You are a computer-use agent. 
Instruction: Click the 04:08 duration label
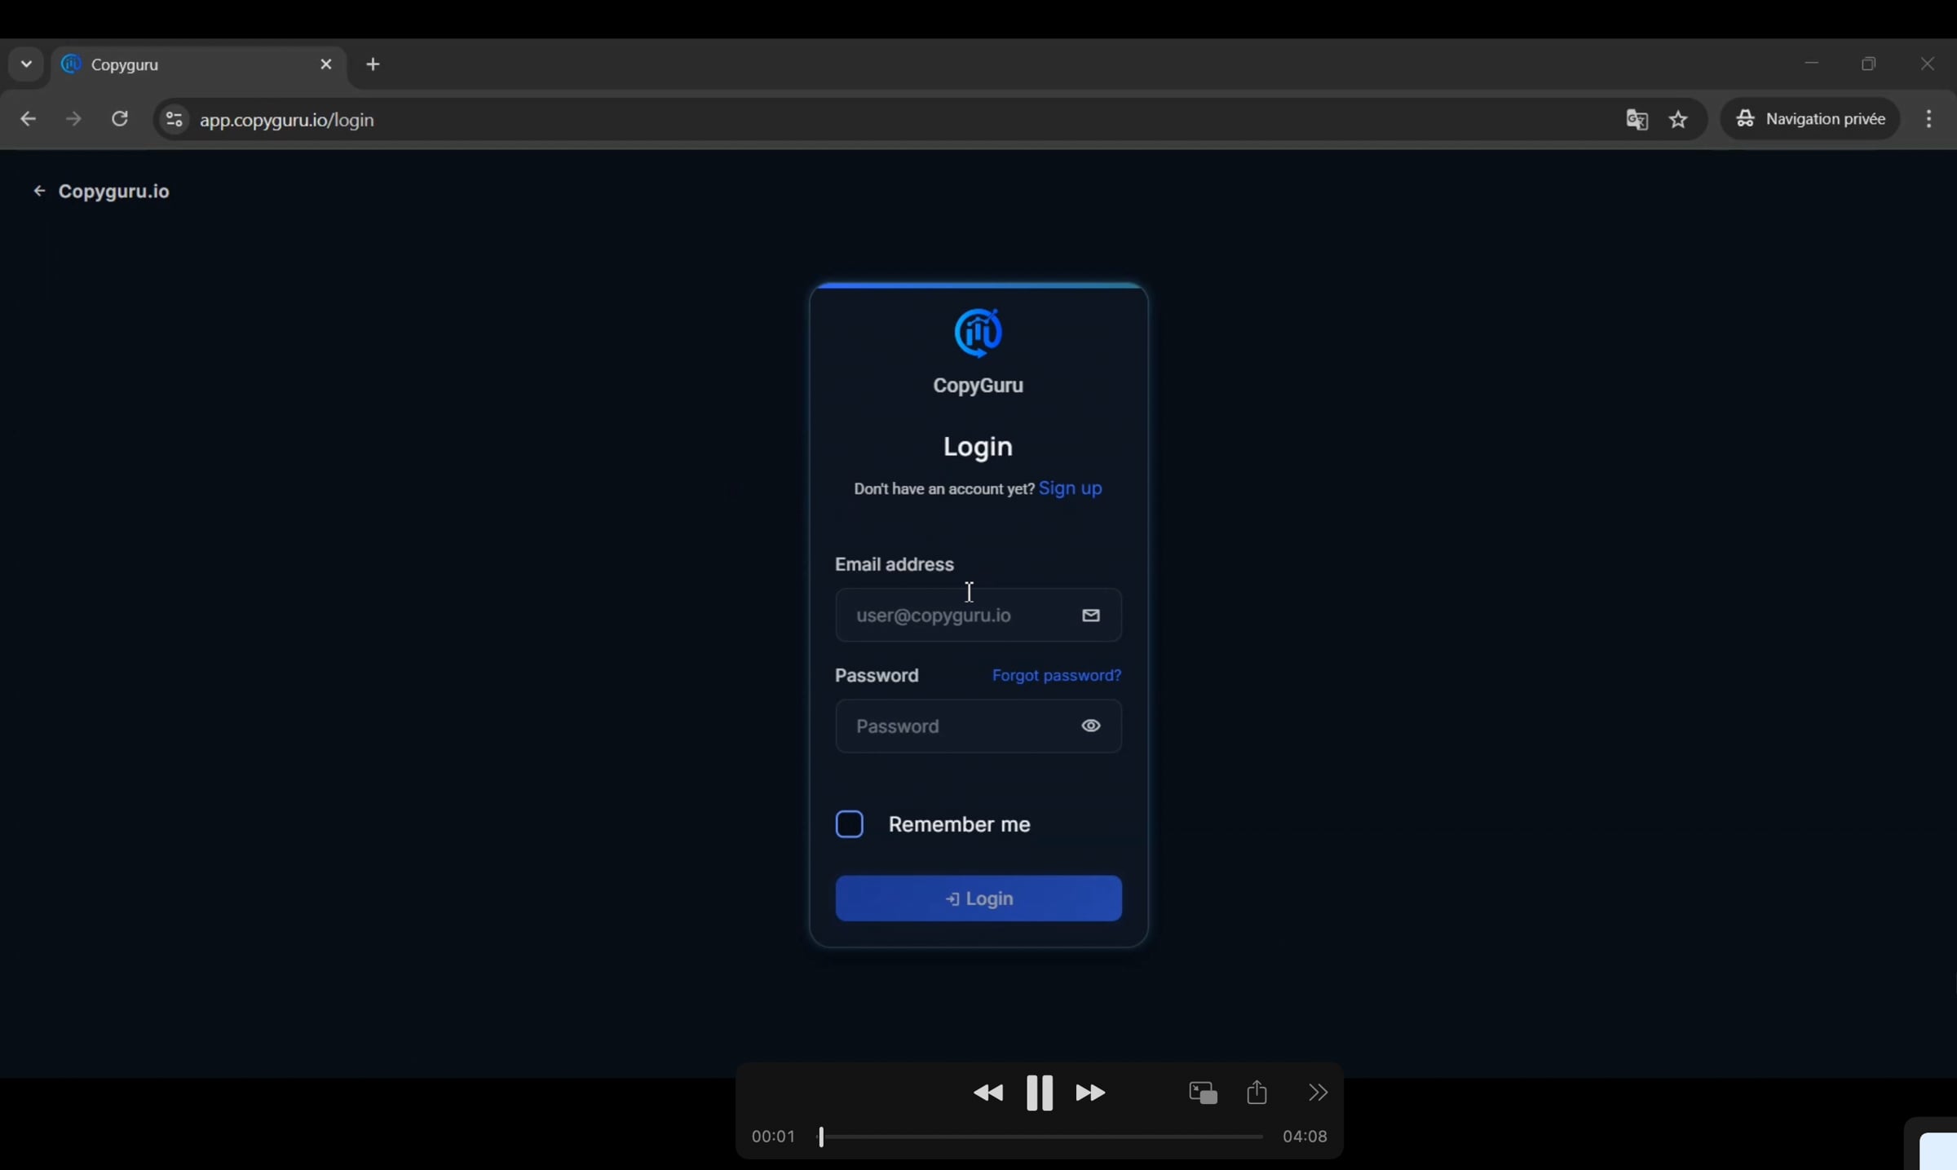point(1305,1137)
